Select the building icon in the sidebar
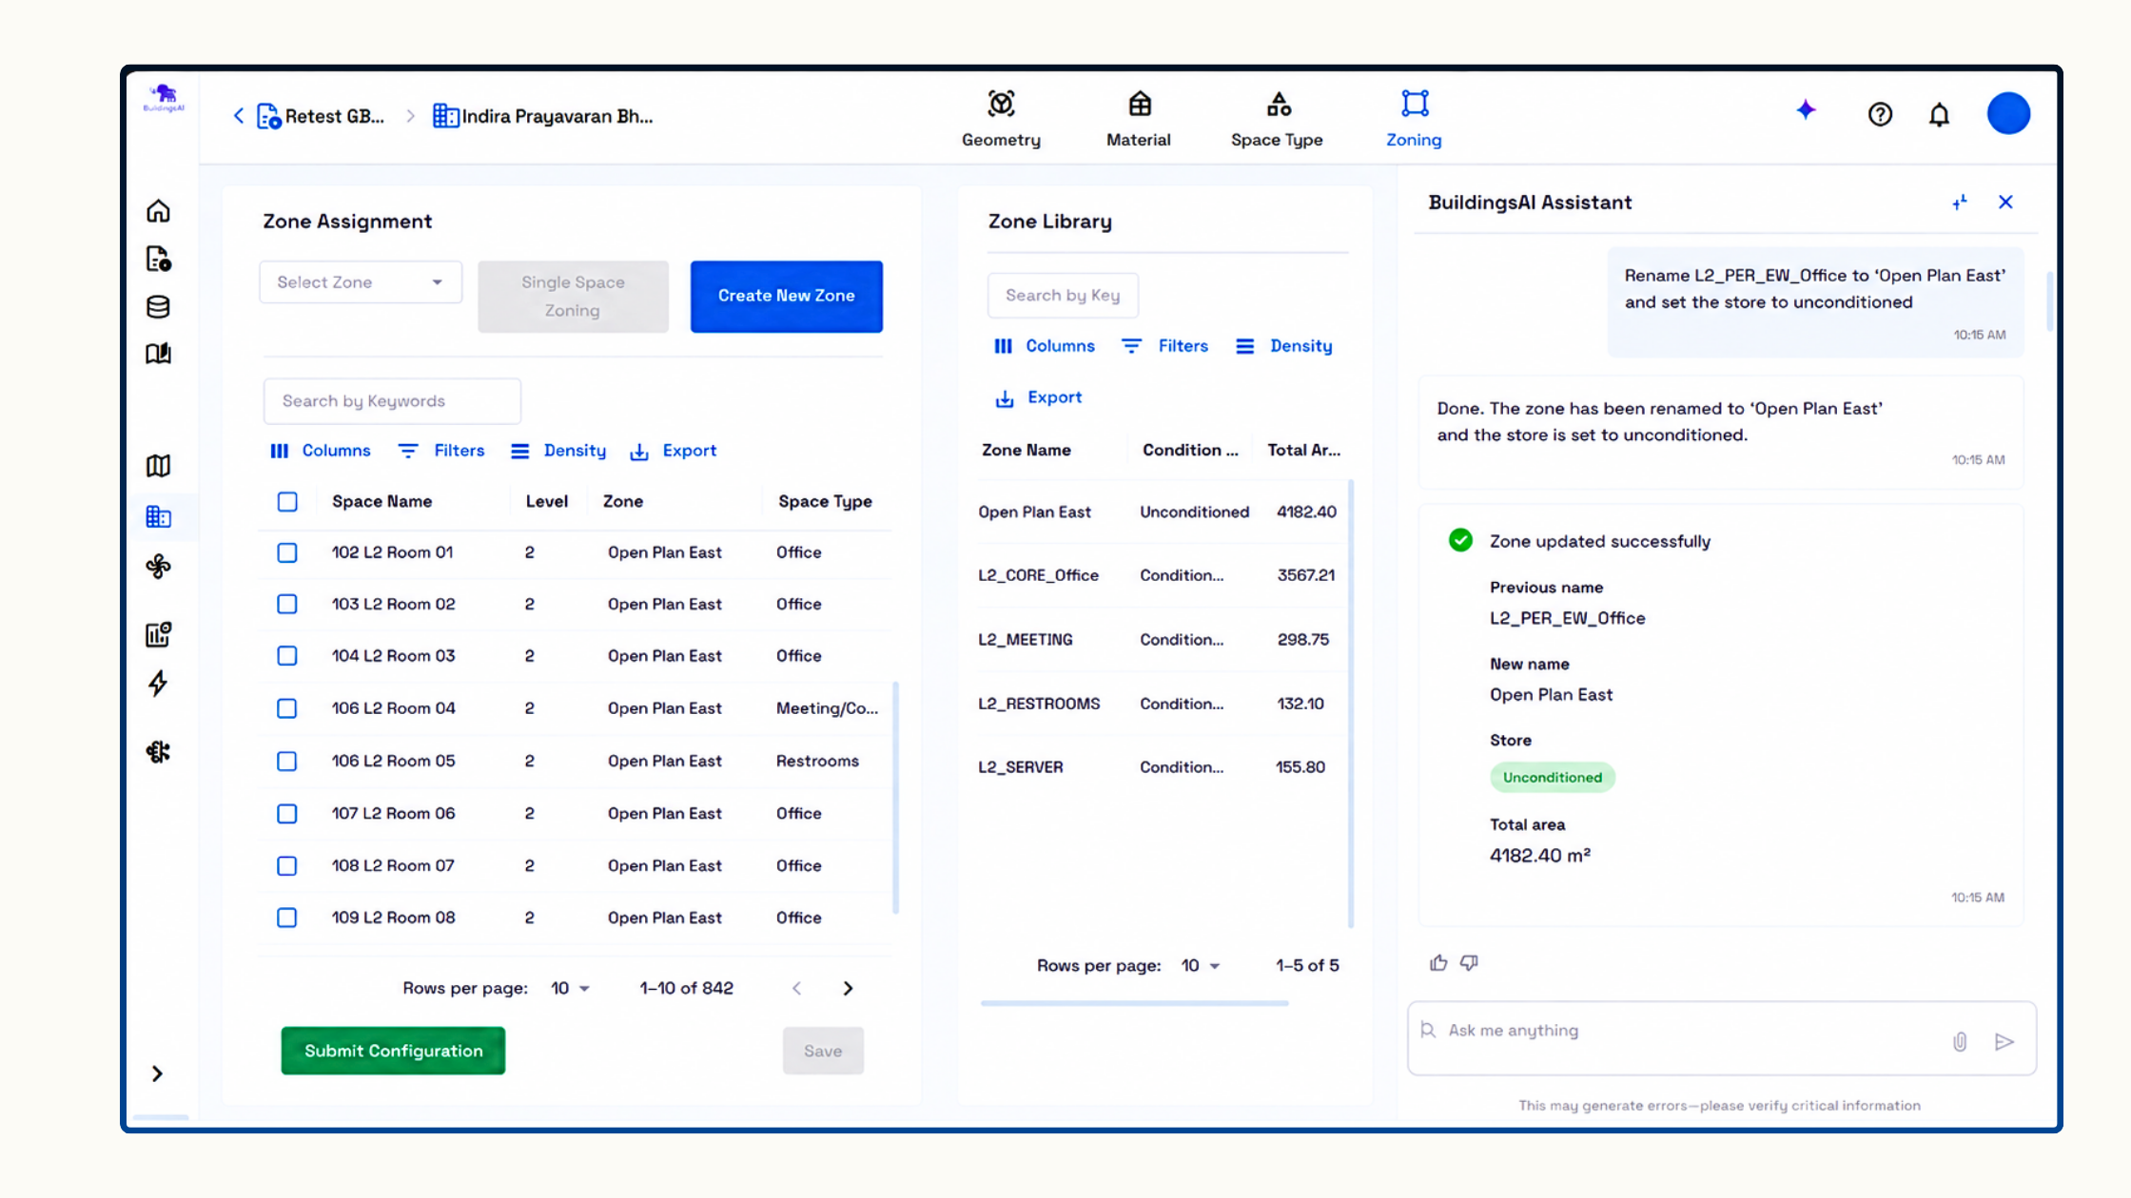 coord(158,516)
